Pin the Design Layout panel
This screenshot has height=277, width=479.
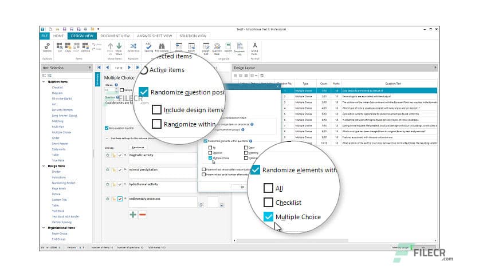point(435,68)
